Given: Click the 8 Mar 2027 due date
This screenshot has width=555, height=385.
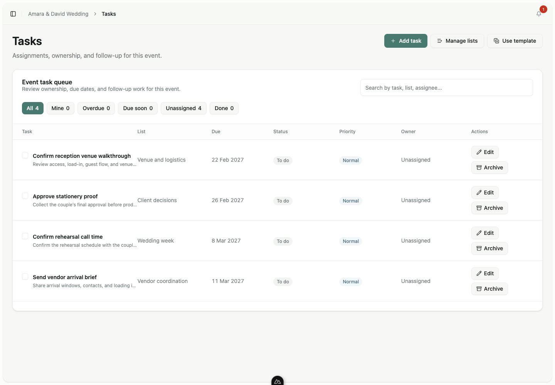Looking at the screenshot, I should (226, 241).
